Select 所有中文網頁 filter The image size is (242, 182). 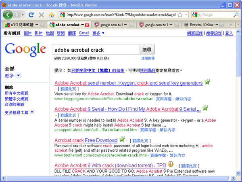point(17,93)
